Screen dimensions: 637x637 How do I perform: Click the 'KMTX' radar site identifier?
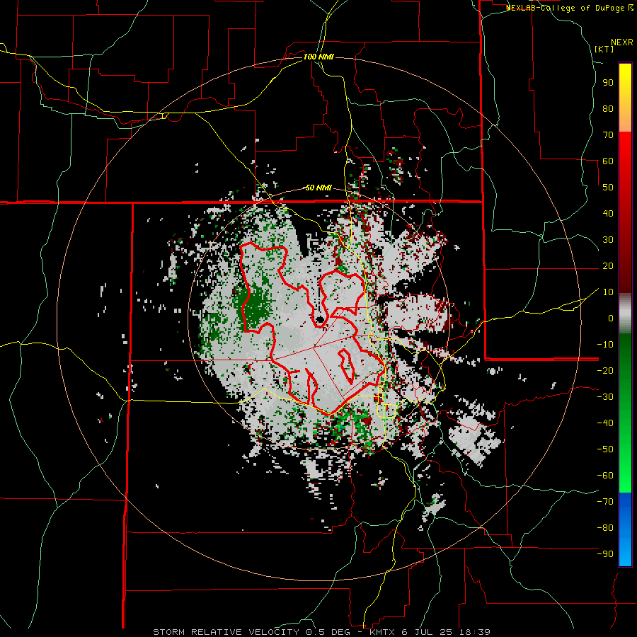coord(382,632)
